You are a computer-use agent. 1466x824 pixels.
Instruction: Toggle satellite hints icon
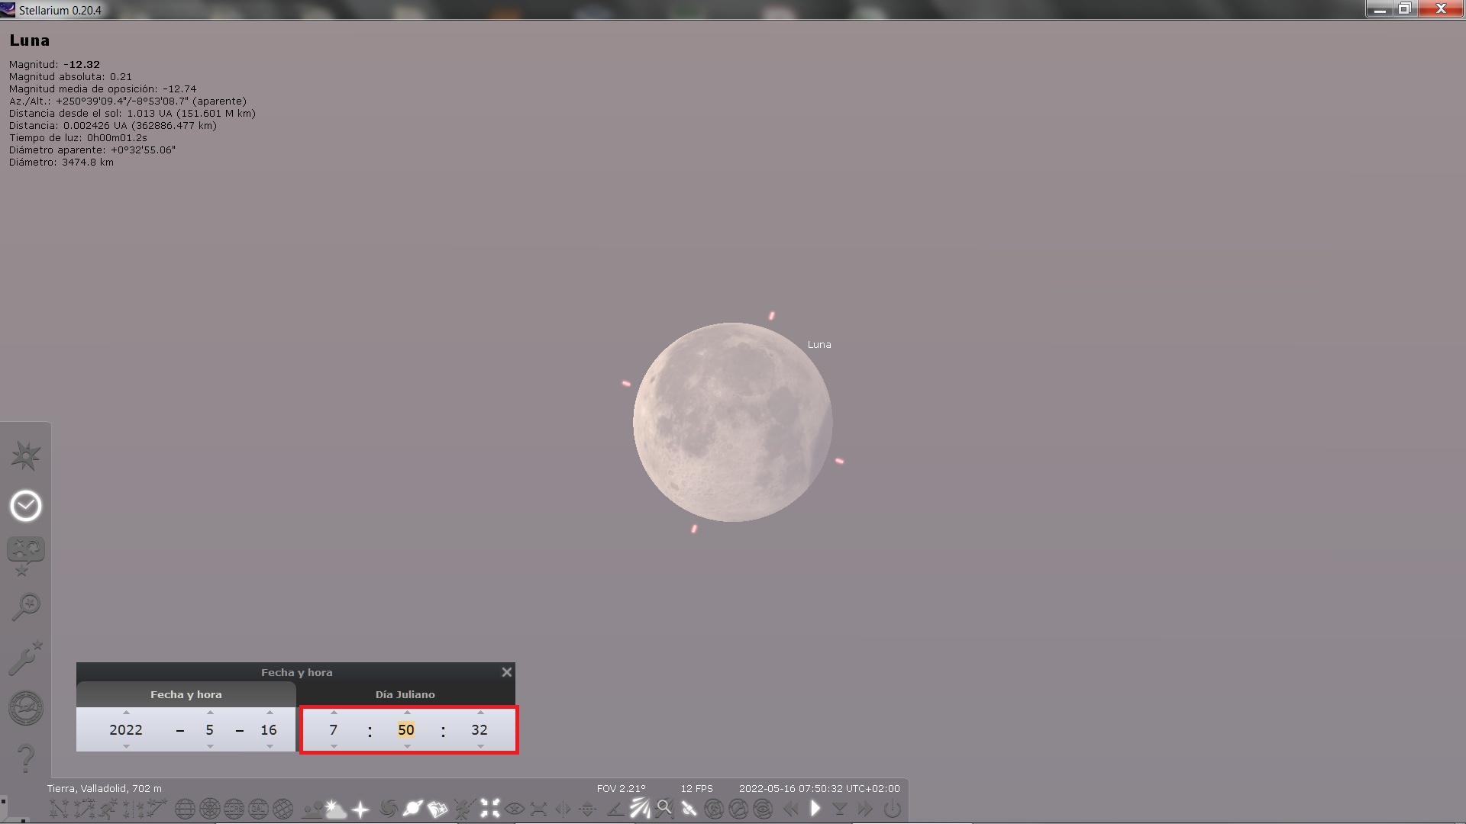[x=689, y=809]
